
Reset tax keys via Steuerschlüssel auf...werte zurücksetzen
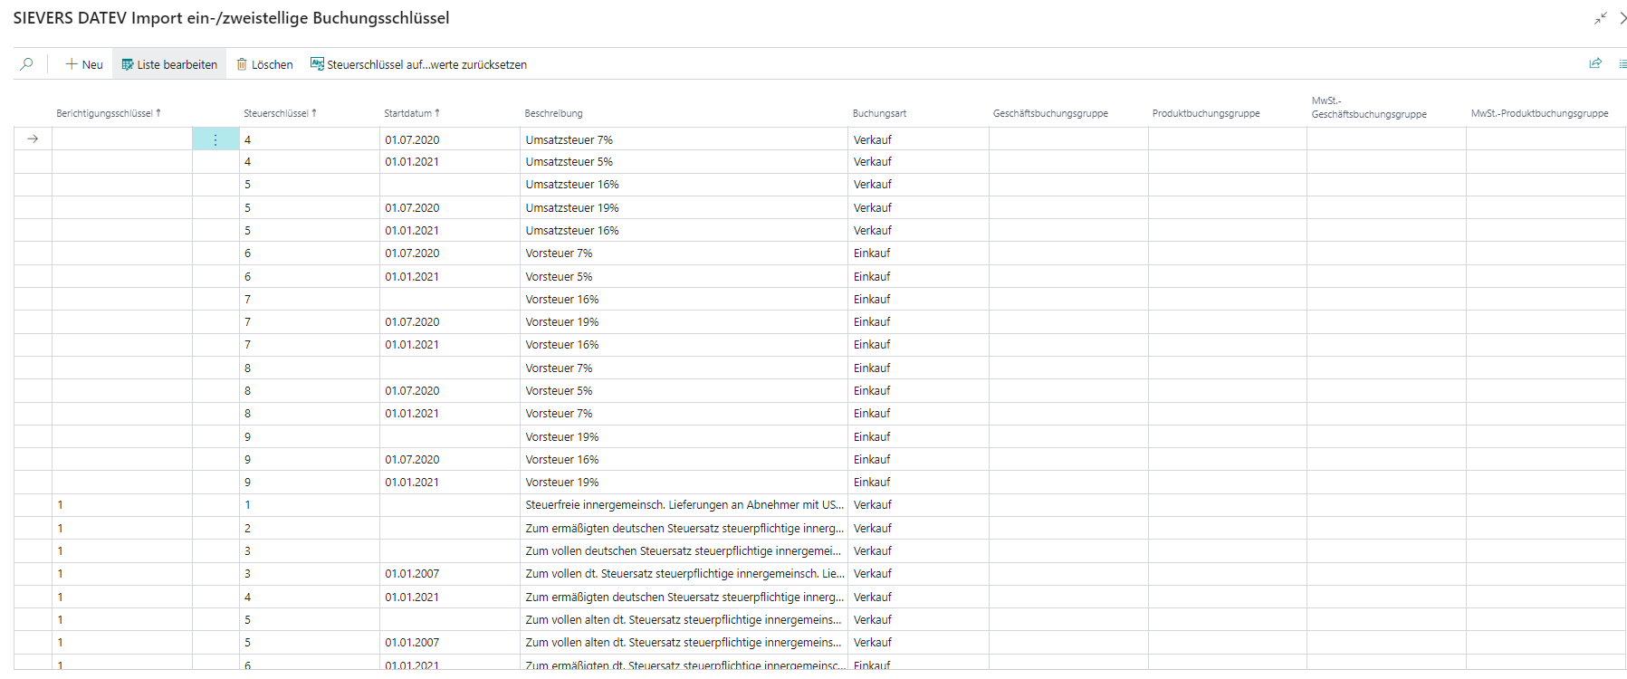[x=418, y=64]
